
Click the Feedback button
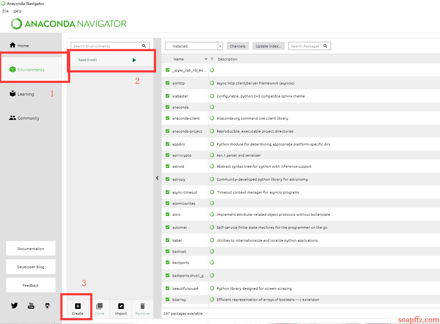[31, 285]
